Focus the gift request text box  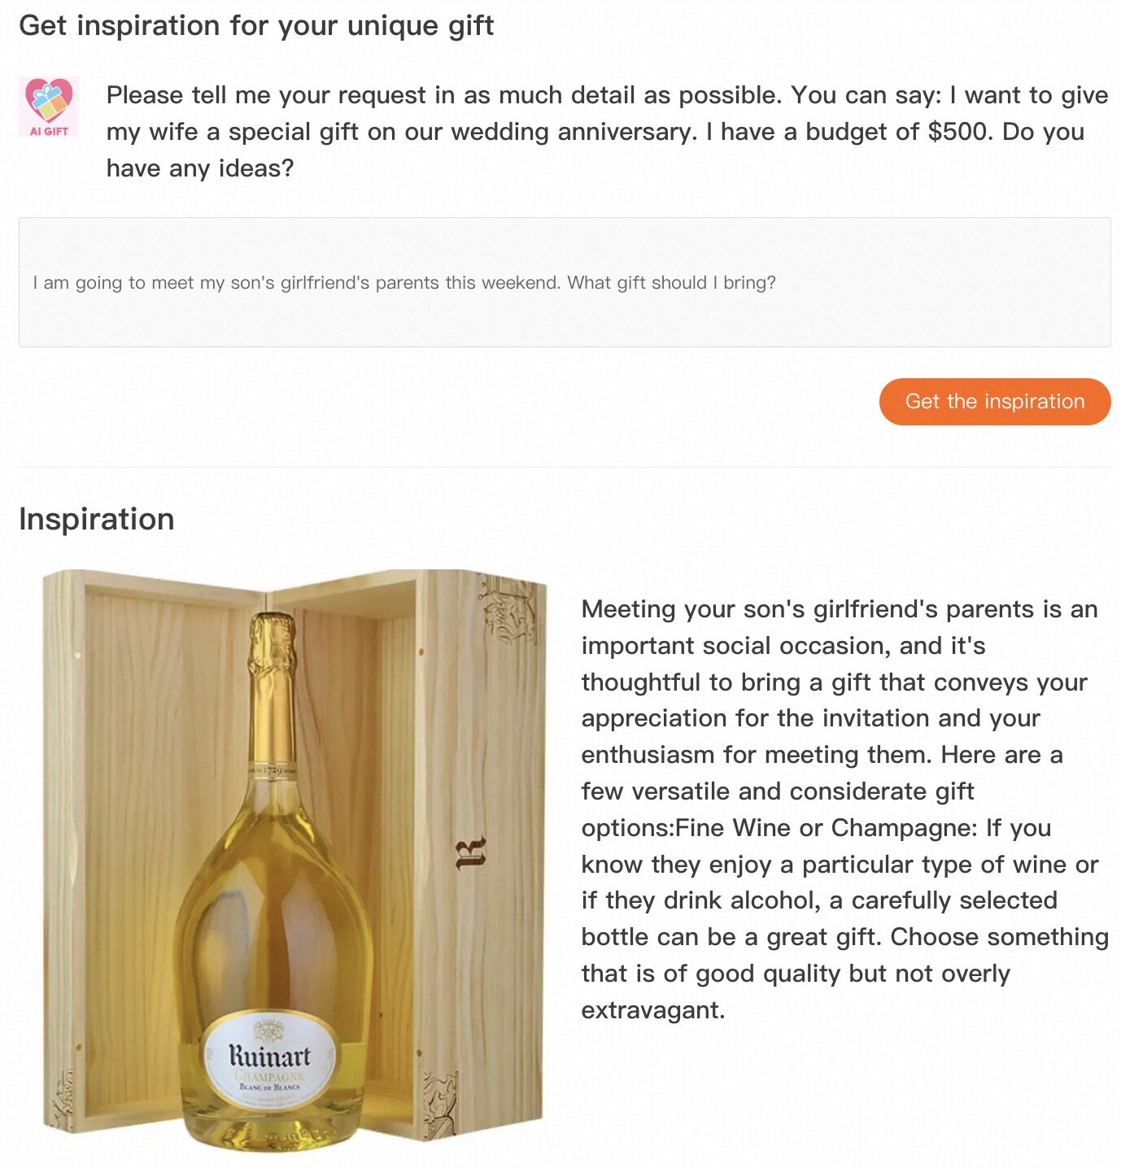565,282
